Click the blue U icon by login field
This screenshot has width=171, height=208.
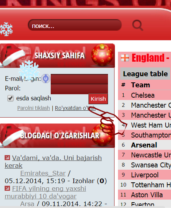click(x=46, y=79)
